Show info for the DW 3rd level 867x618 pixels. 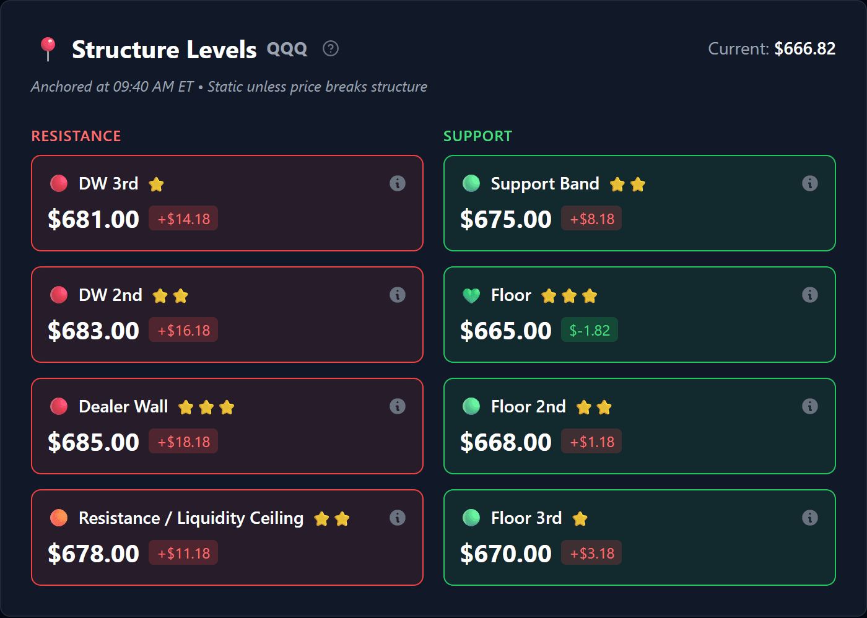tap(398, 183)
